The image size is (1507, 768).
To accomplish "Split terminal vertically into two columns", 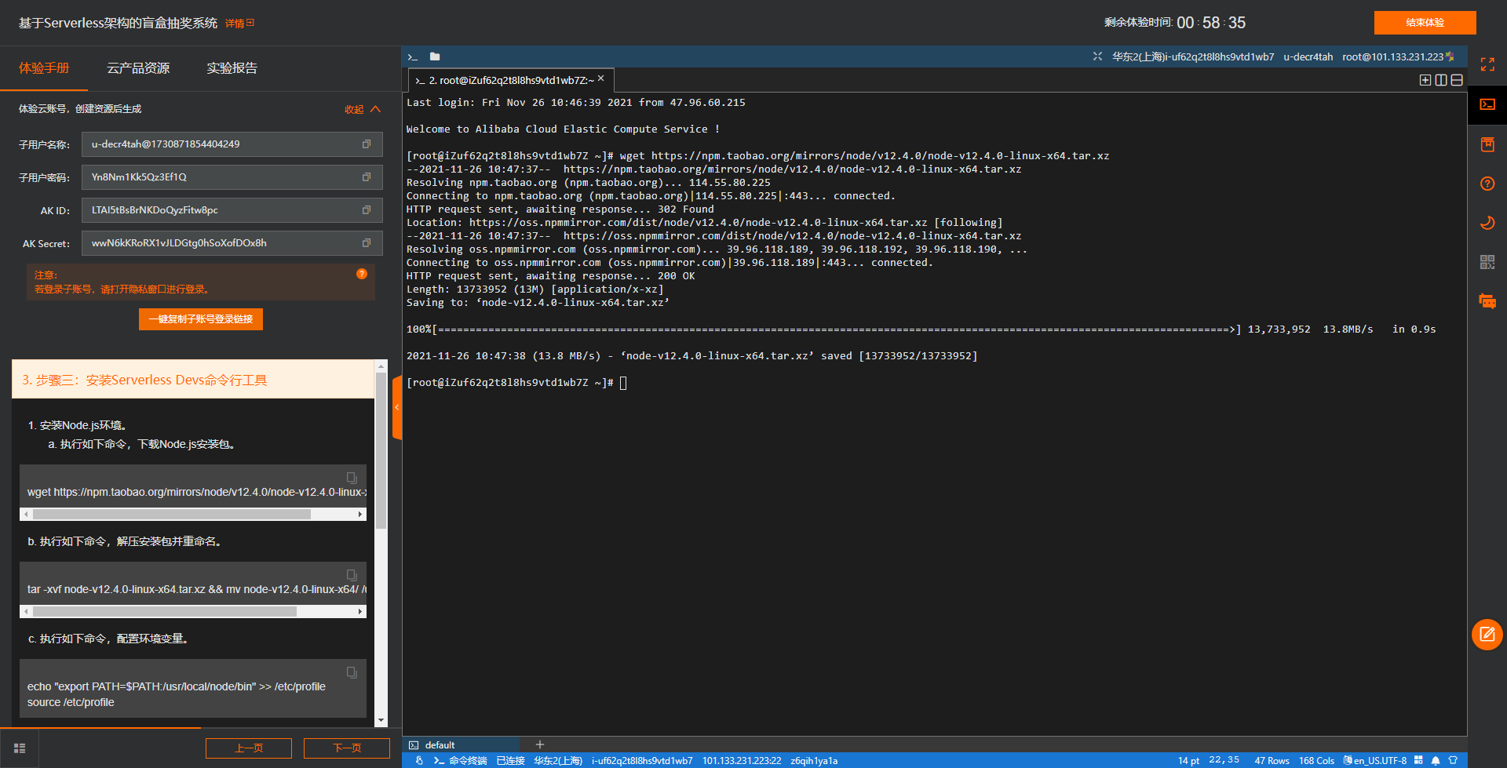I will 1441,80.
